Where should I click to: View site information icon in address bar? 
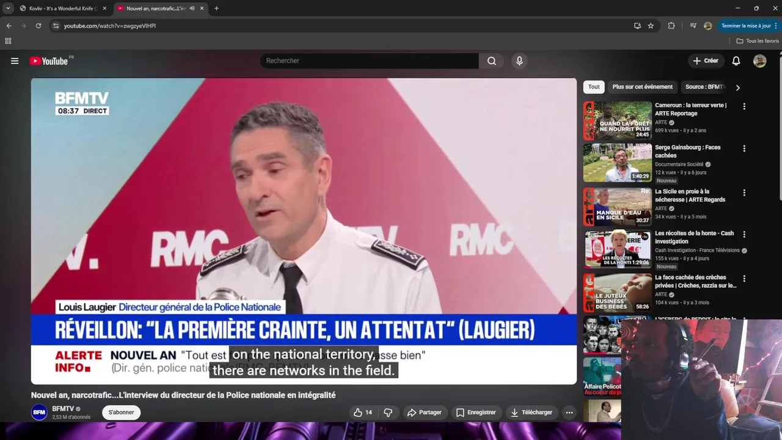coord(56,26)
